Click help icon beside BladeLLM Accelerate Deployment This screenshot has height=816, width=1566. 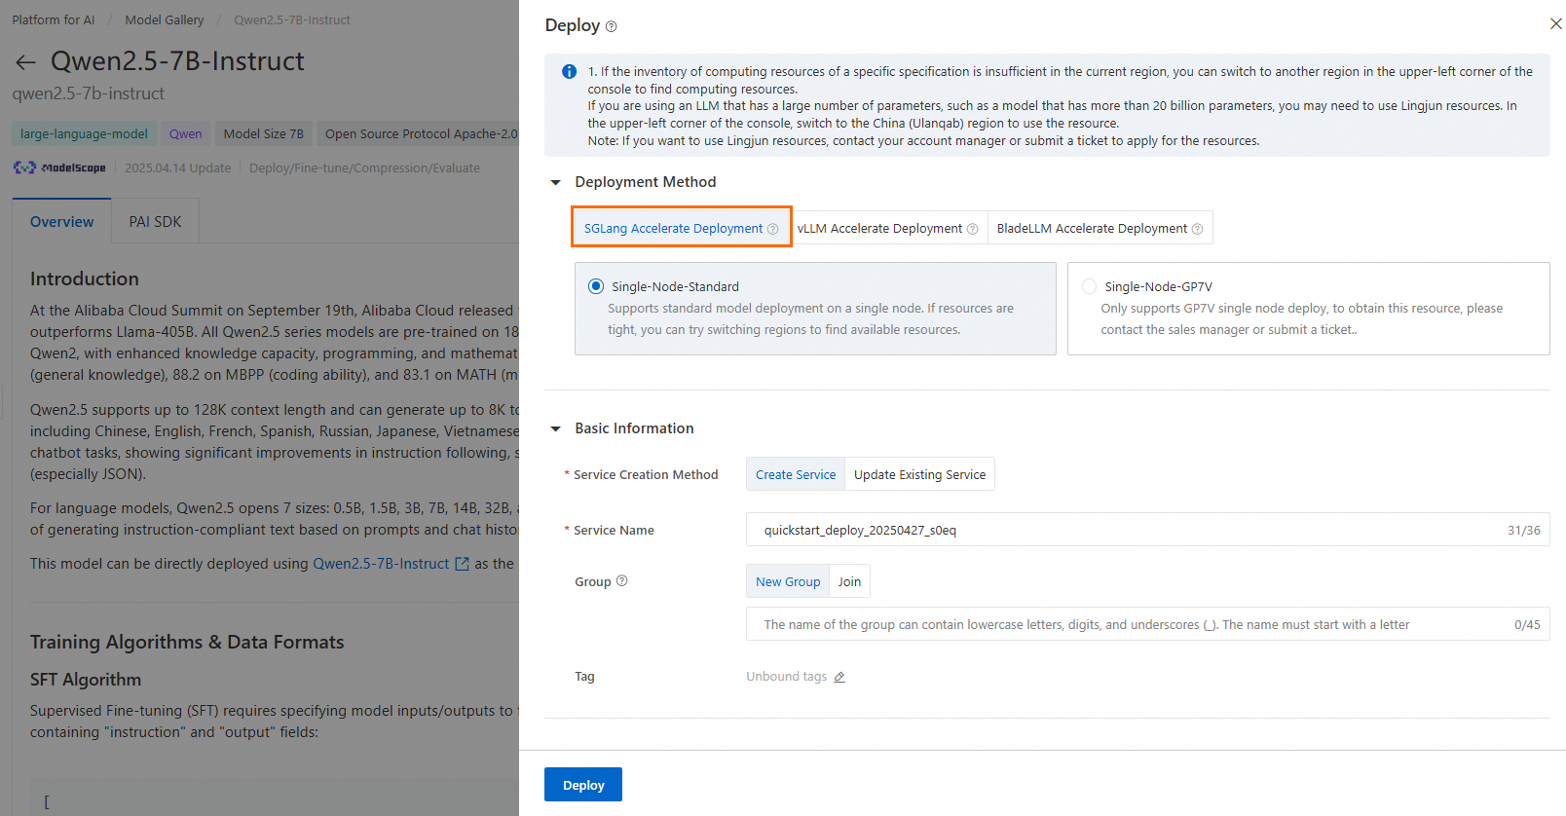point(1197,229)
